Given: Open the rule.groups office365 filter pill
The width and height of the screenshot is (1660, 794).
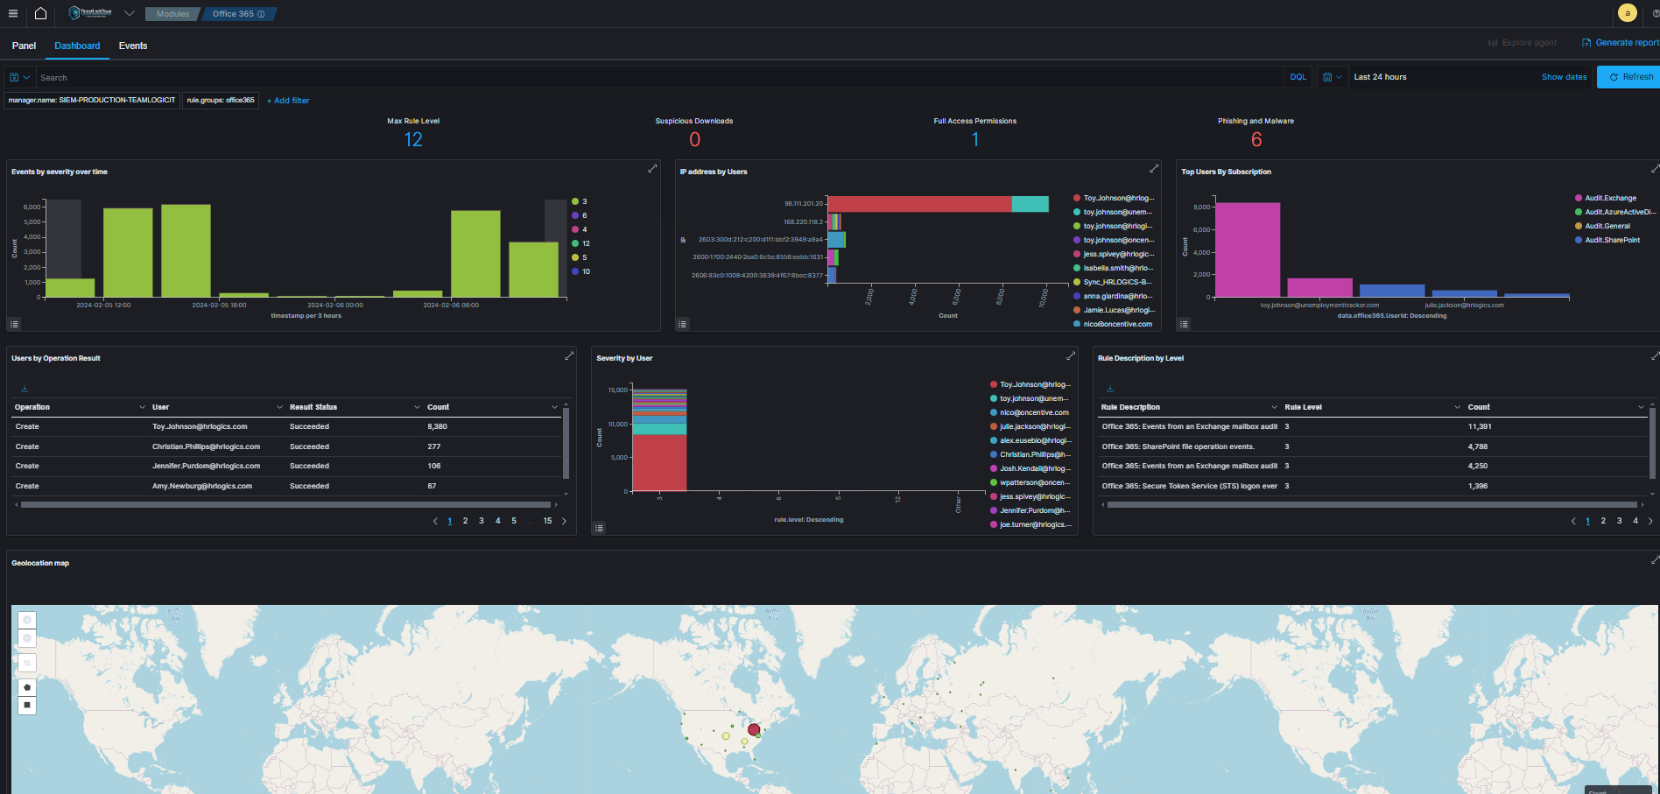Looking at the screenshot, I should click(x=221, y=101).
